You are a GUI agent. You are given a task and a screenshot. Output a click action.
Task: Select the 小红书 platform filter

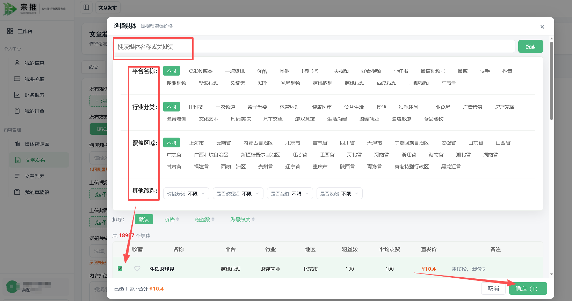point(400,71)
